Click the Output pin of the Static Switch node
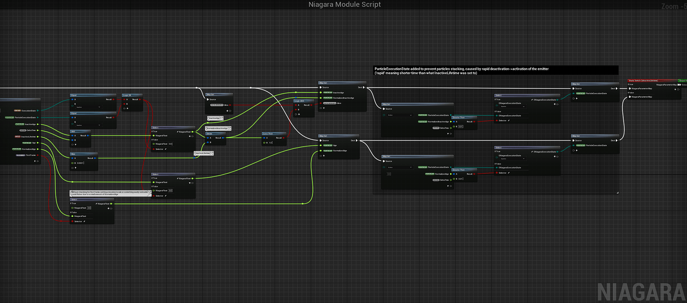The image size is (687, 303). (x=679, y=85)
